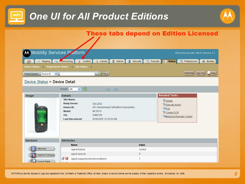Click the first wrench tool icon in toolbar
Image resolution: width=245 pixels, height=184 pixels.
(108, 89)
